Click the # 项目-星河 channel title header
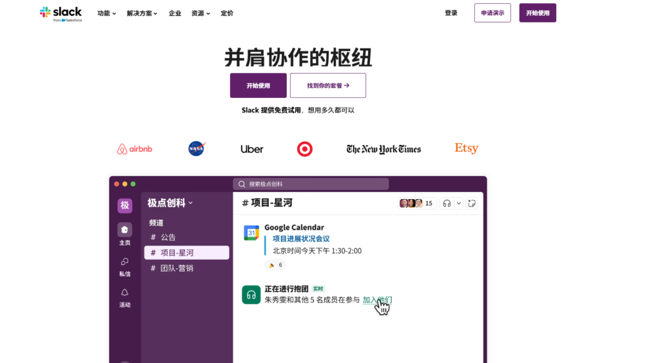The image size is (660, 363). [x=267, y=203]
